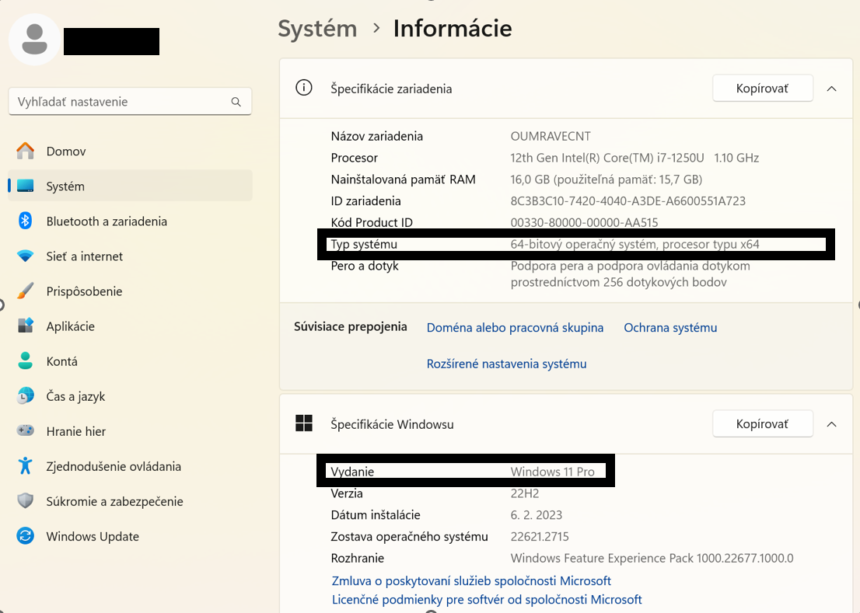Click the Windows 11 Pro edition value
The width and height of the screenshot is (860, 613).
(552, 472)
